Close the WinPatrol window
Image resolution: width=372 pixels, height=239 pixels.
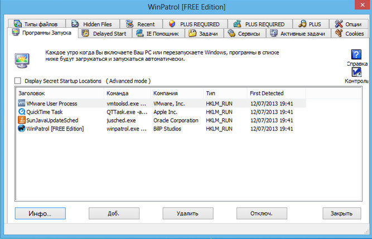363,5
